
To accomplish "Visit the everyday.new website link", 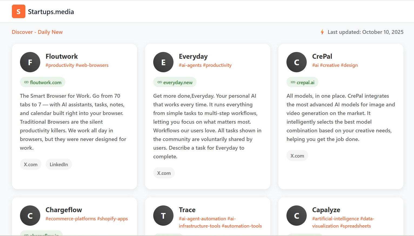I will point(175,82).
